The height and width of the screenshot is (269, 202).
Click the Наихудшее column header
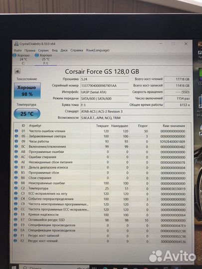pos(120,126)
